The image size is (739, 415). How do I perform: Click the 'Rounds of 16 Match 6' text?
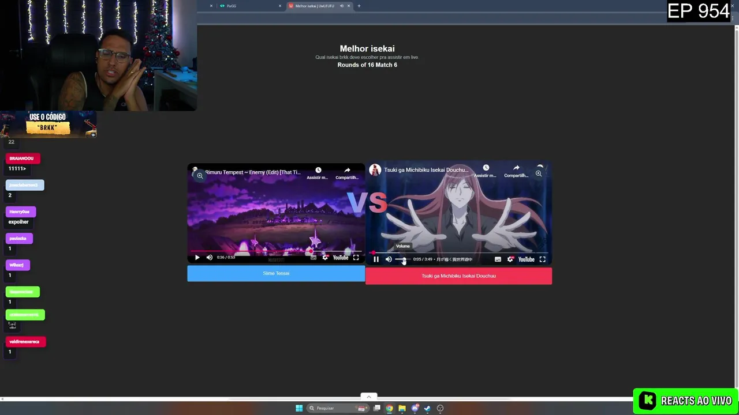click(367, 65)
